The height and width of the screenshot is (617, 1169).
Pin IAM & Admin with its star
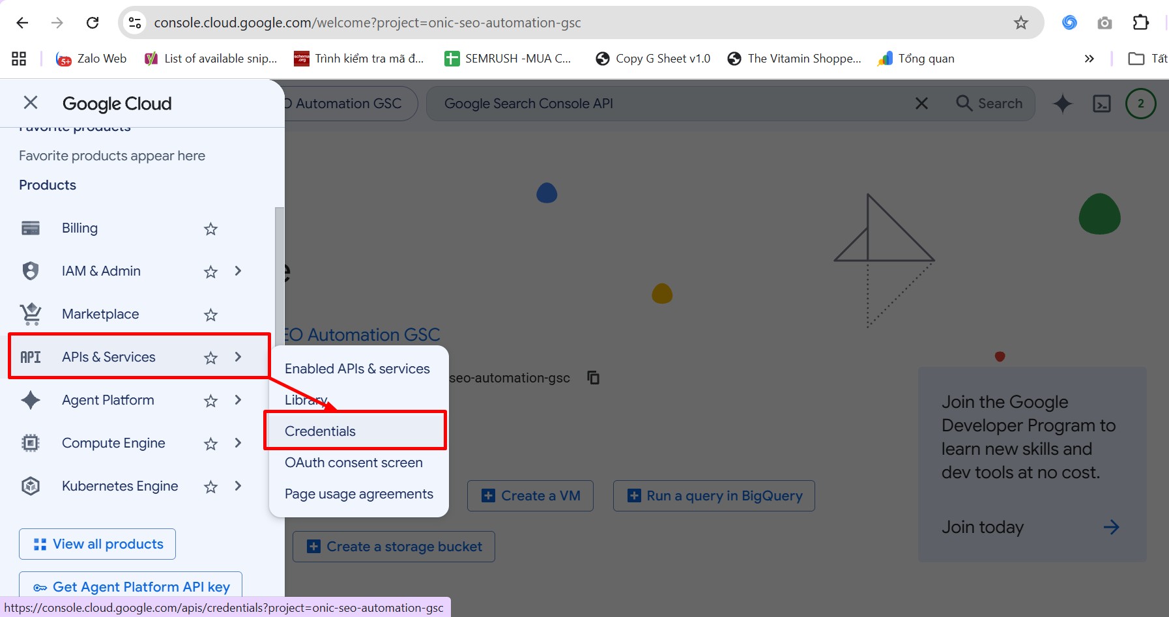210,272
